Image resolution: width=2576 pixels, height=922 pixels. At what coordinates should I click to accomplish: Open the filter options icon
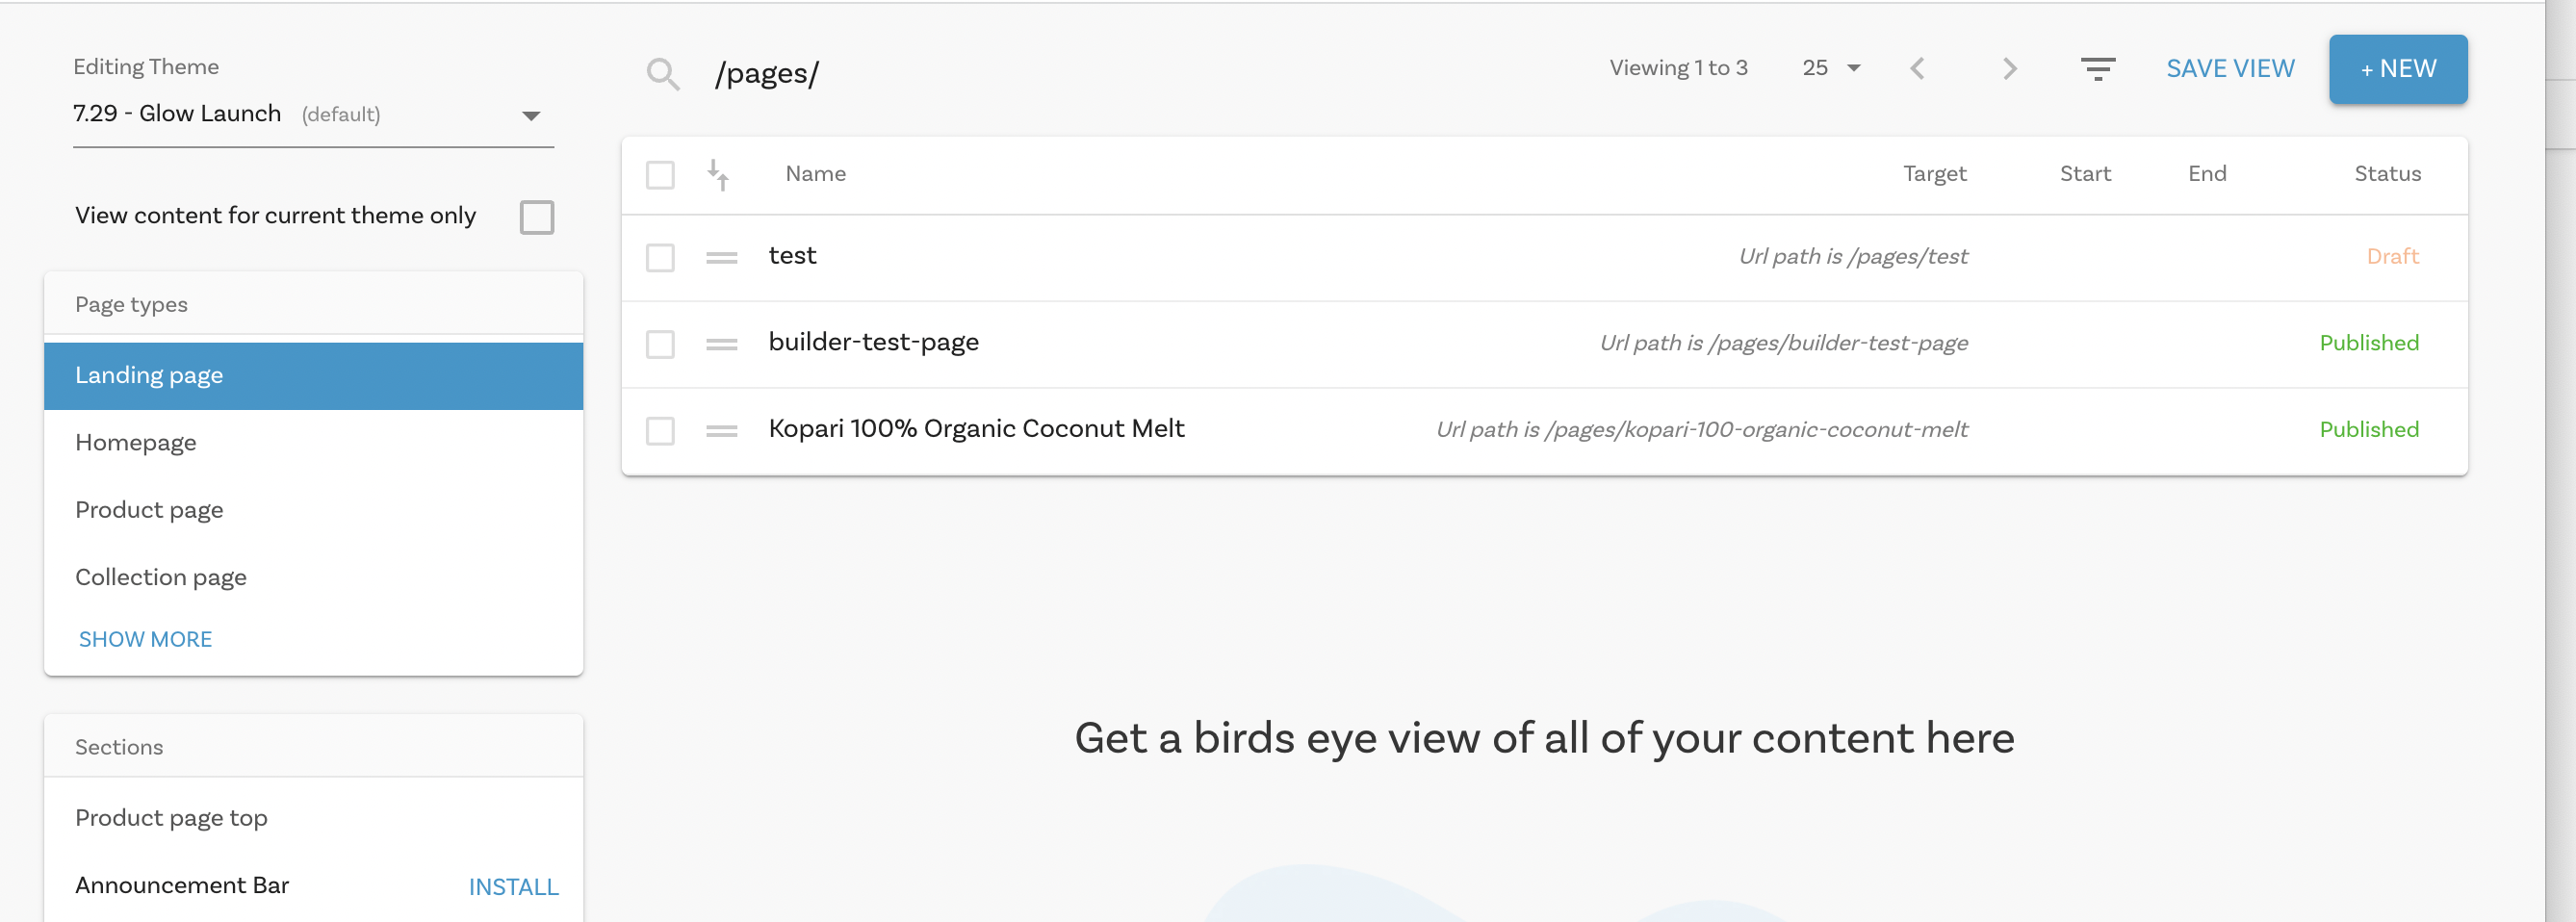click(x=2097, y=69)
